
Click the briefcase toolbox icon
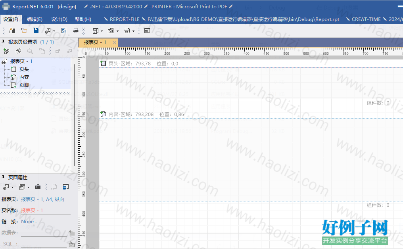point(38,187)
